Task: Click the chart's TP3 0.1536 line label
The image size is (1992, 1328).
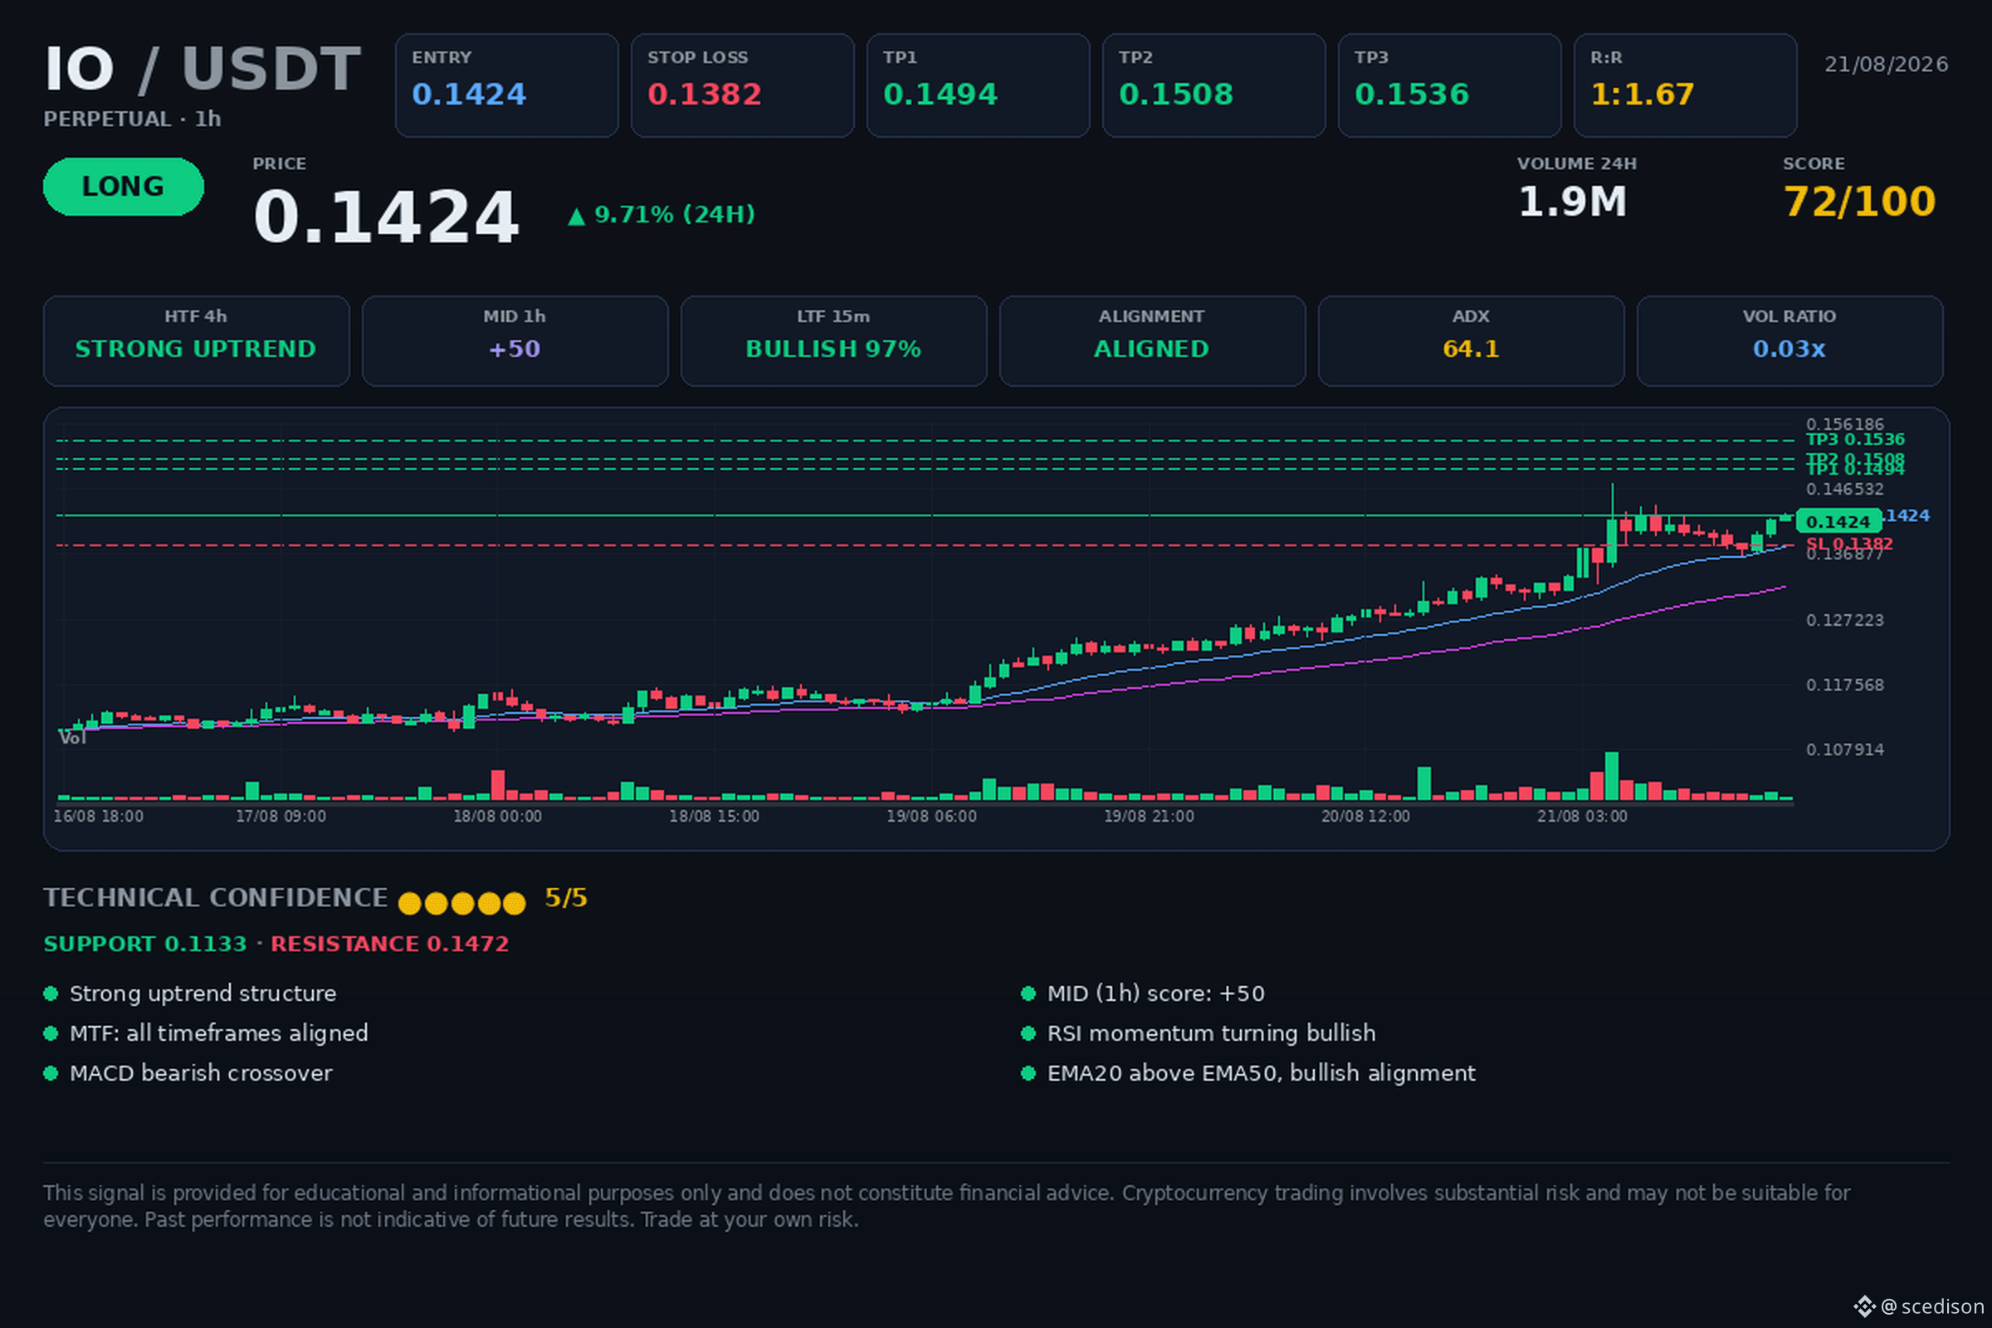Action: pos(1855,440)
